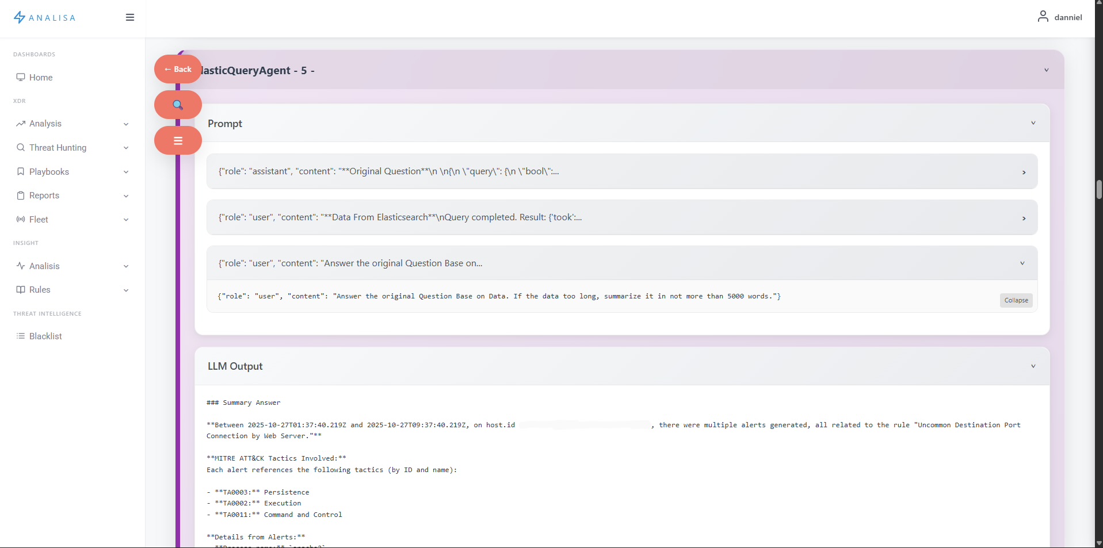Click the Home monitor icon
The image size is (1103, 548).
21,77
